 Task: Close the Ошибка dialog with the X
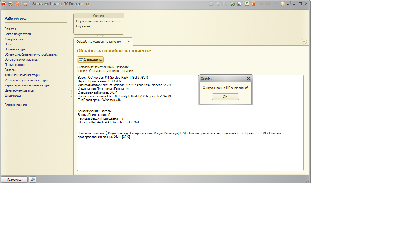point(249,79)
